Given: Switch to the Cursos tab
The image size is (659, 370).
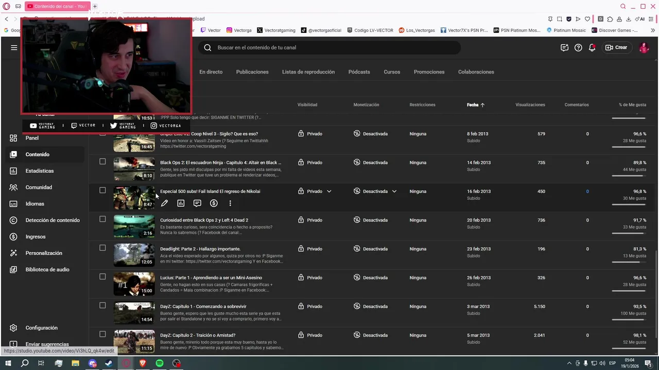Looking at the screenshot, I should pyautogui.click(x=392, y=72).
